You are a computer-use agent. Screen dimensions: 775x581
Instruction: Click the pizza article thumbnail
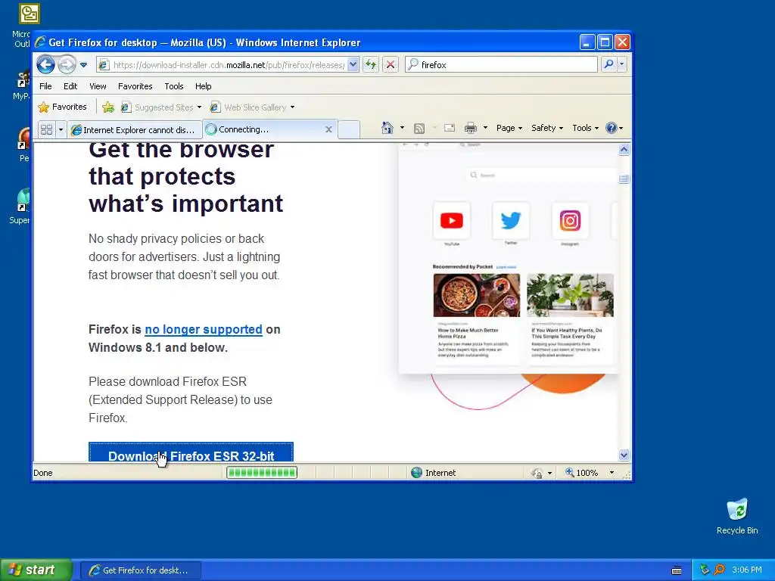pos(477,296)
